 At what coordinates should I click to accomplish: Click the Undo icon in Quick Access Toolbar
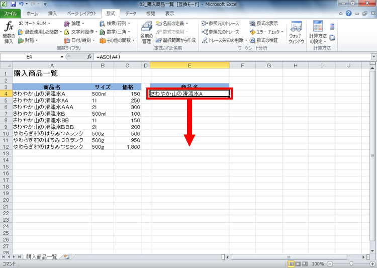21,4
